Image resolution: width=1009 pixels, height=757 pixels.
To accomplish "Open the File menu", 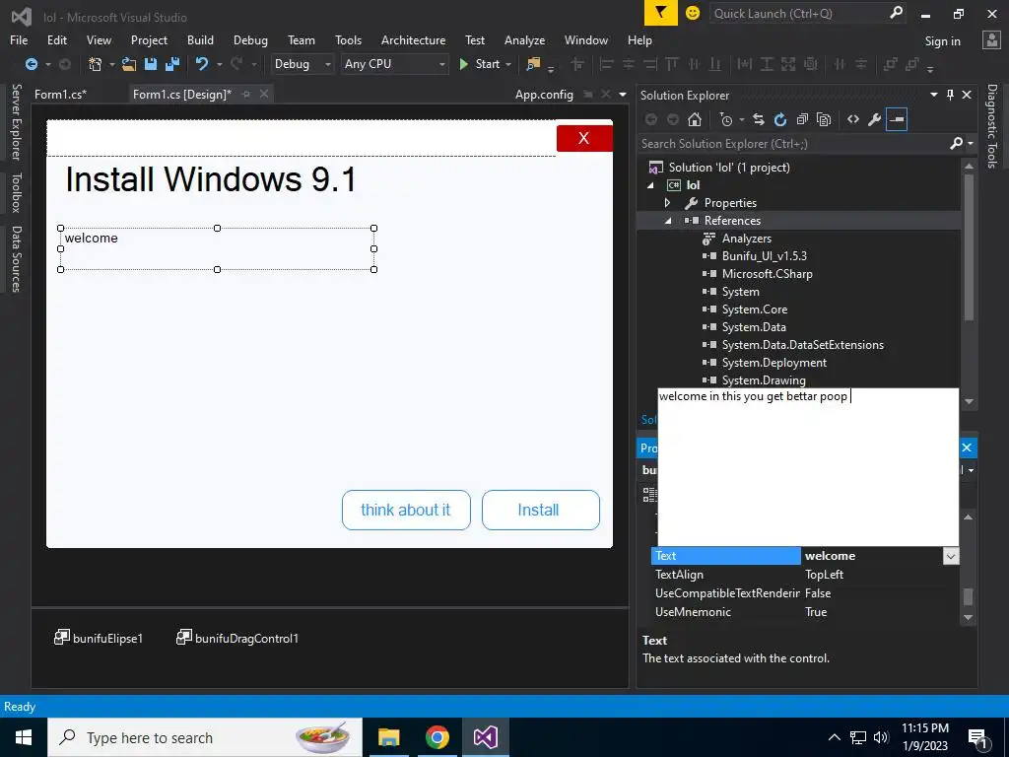I will click(19, 39).
